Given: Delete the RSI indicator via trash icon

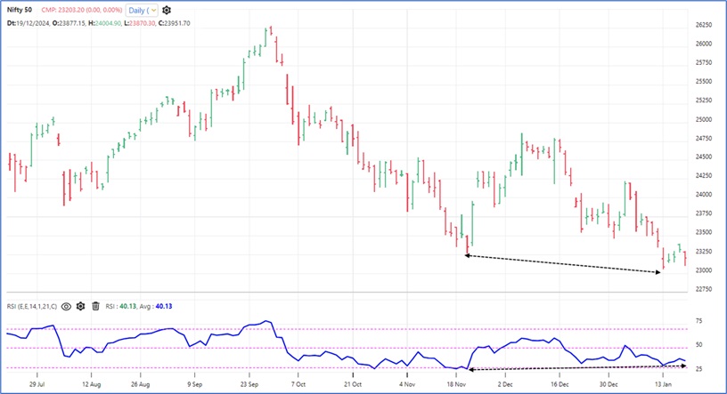Looking at the screenshot, I should pos(95,306).
